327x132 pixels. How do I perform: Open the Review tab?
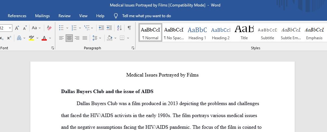(x=64, y=16)
